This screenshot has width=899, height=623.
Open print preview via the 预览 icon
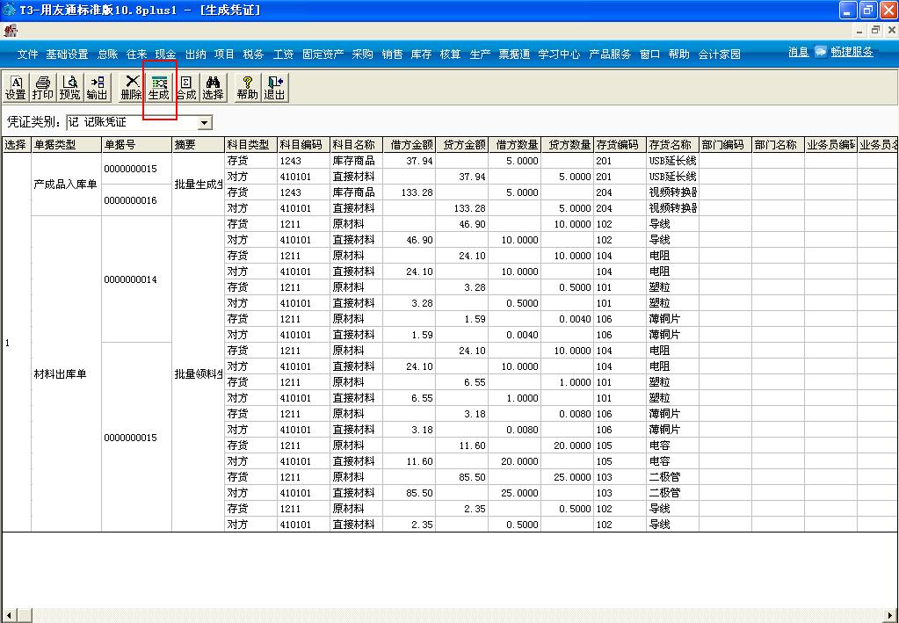(x=69, y=86)
